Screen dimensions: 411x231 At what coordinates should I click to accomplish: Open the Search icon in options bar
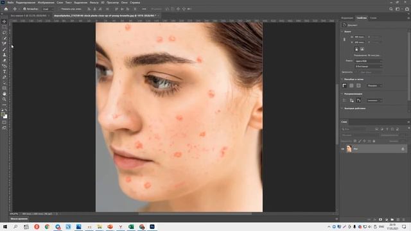click(391, 9)
